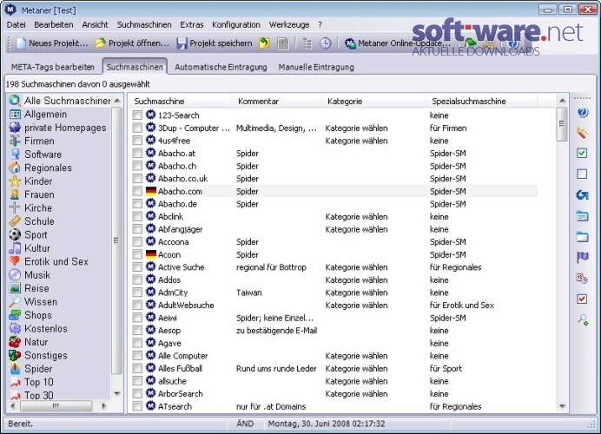The height and width of the screenshot is (434, 601).
Task: Click Projekt öffnen in the toolbar
Action: tap(132, 43)
